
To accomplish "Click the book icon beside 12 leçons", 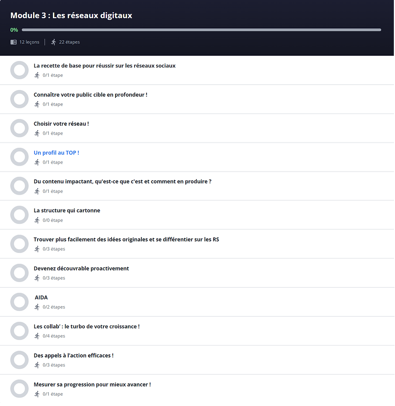I will click(14, 42).
